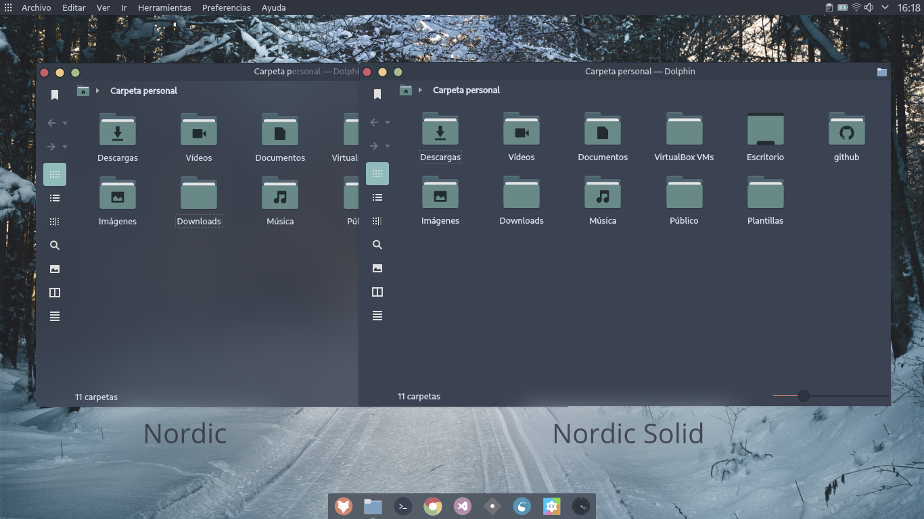Switch to details tree view icon, left Dolphin window
Viewport: 924px width, 519px height.
click(x=55, y=222)
